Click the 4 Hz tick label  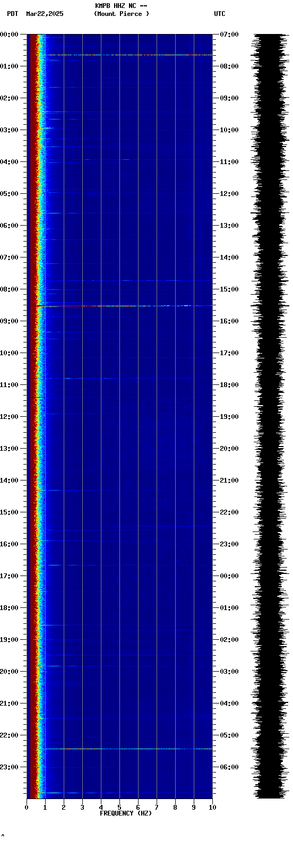[101, 808]
